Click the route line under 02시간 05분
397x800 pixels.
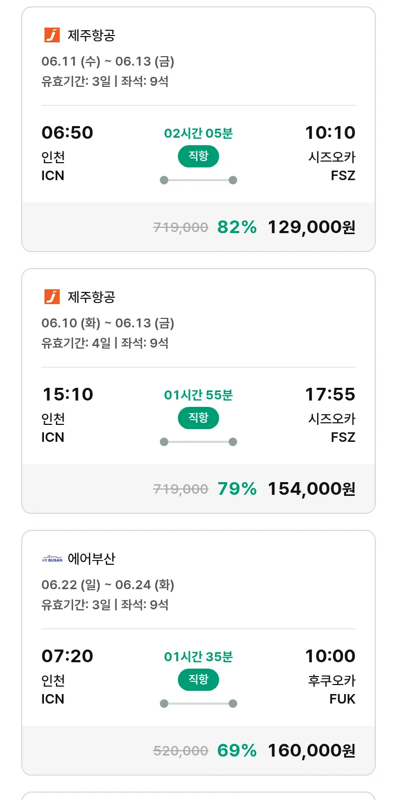[198, 180]
